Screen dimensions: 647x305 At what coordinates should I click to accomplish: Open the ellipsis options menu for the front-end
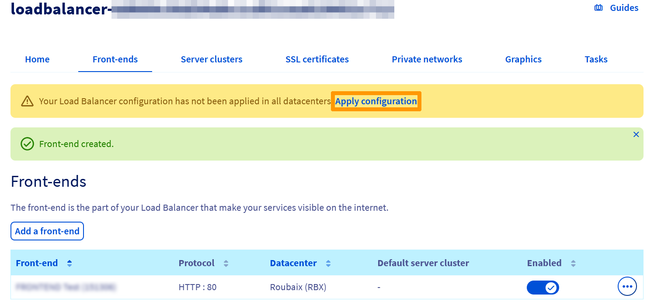[627, 286]
